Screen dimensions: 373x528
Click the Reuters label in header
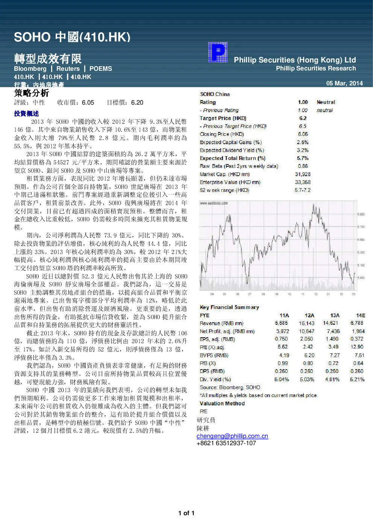(68, 69)
